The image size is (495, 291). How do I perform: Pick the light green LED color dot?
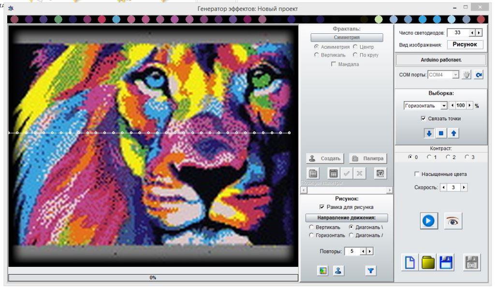click(x=379, y=19)
